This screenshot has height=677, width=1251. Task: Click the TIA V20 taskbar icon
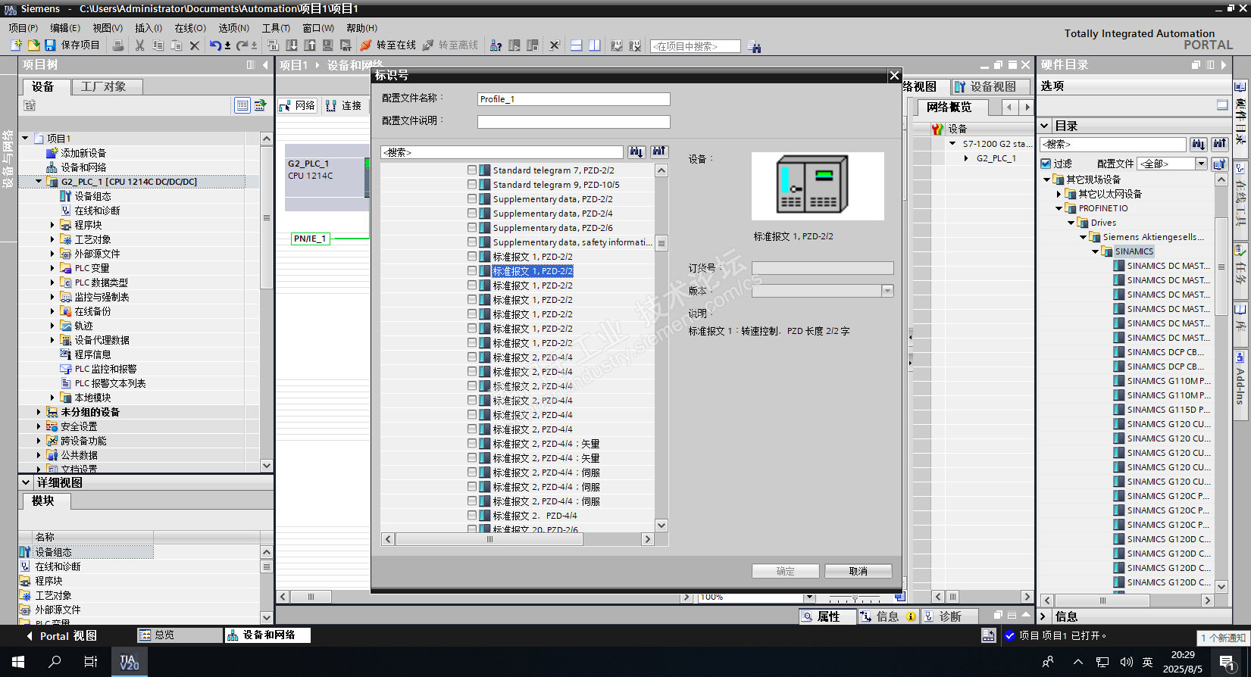click(130, 662)
